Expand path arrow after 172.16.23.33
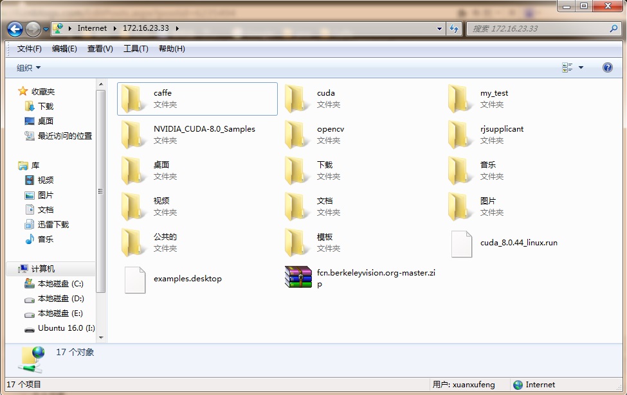This screenshot has height=395, width=627. point(177,29)
